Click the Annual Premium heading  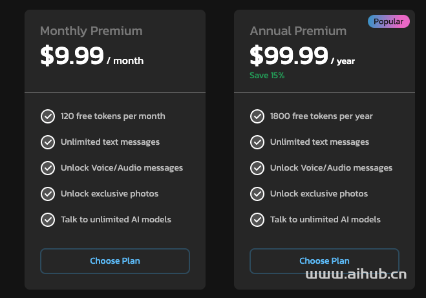click(x=298, y=31)
